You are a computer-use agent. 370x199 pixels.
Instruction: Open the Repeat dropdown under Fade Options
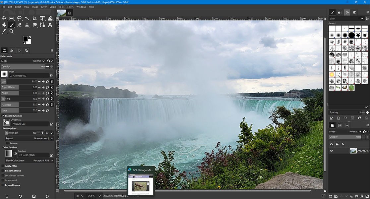[43, 138]
